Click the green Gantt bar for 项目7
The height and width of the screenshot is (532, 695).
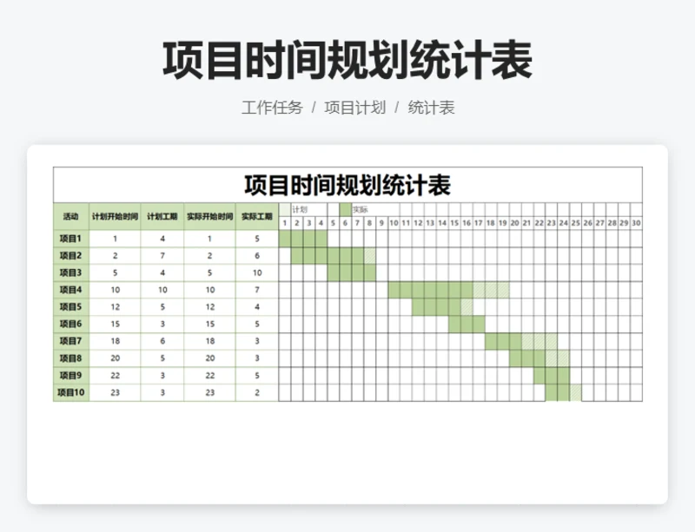pos(503,341)
